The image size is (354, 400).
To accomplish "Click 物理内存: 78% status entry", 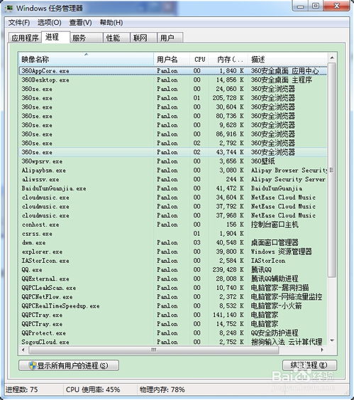I will point(162,389).
